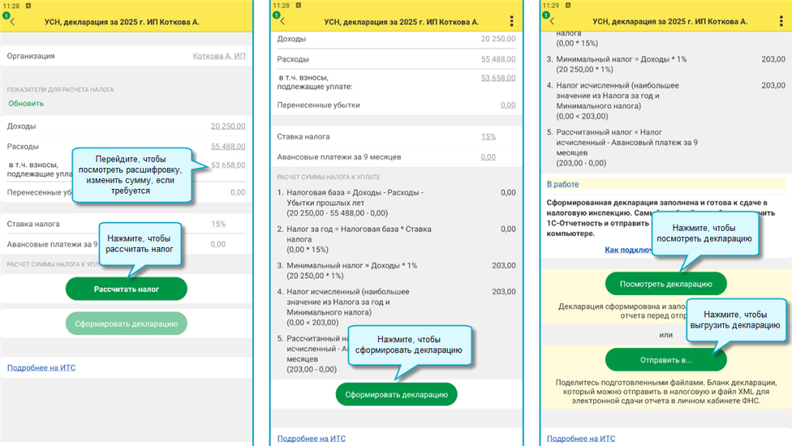Click Сформировать декларацию in middle screen
The image size is (792, 446).
[397, 394]
